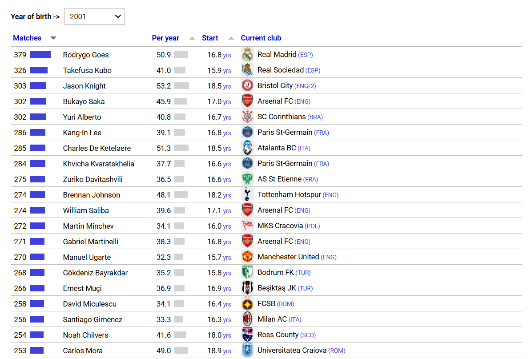Click the Tottenham Hotspur club crest
This screenshot has width=531, height=359.
(248, 195)
